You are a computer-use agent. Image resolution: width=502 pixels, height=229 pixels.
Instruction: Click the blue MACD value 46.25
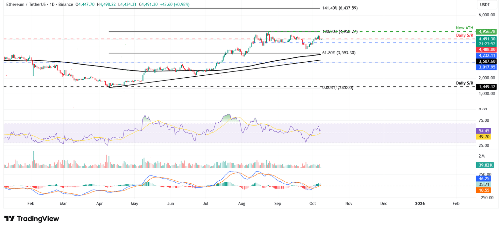tap(484, 179)
